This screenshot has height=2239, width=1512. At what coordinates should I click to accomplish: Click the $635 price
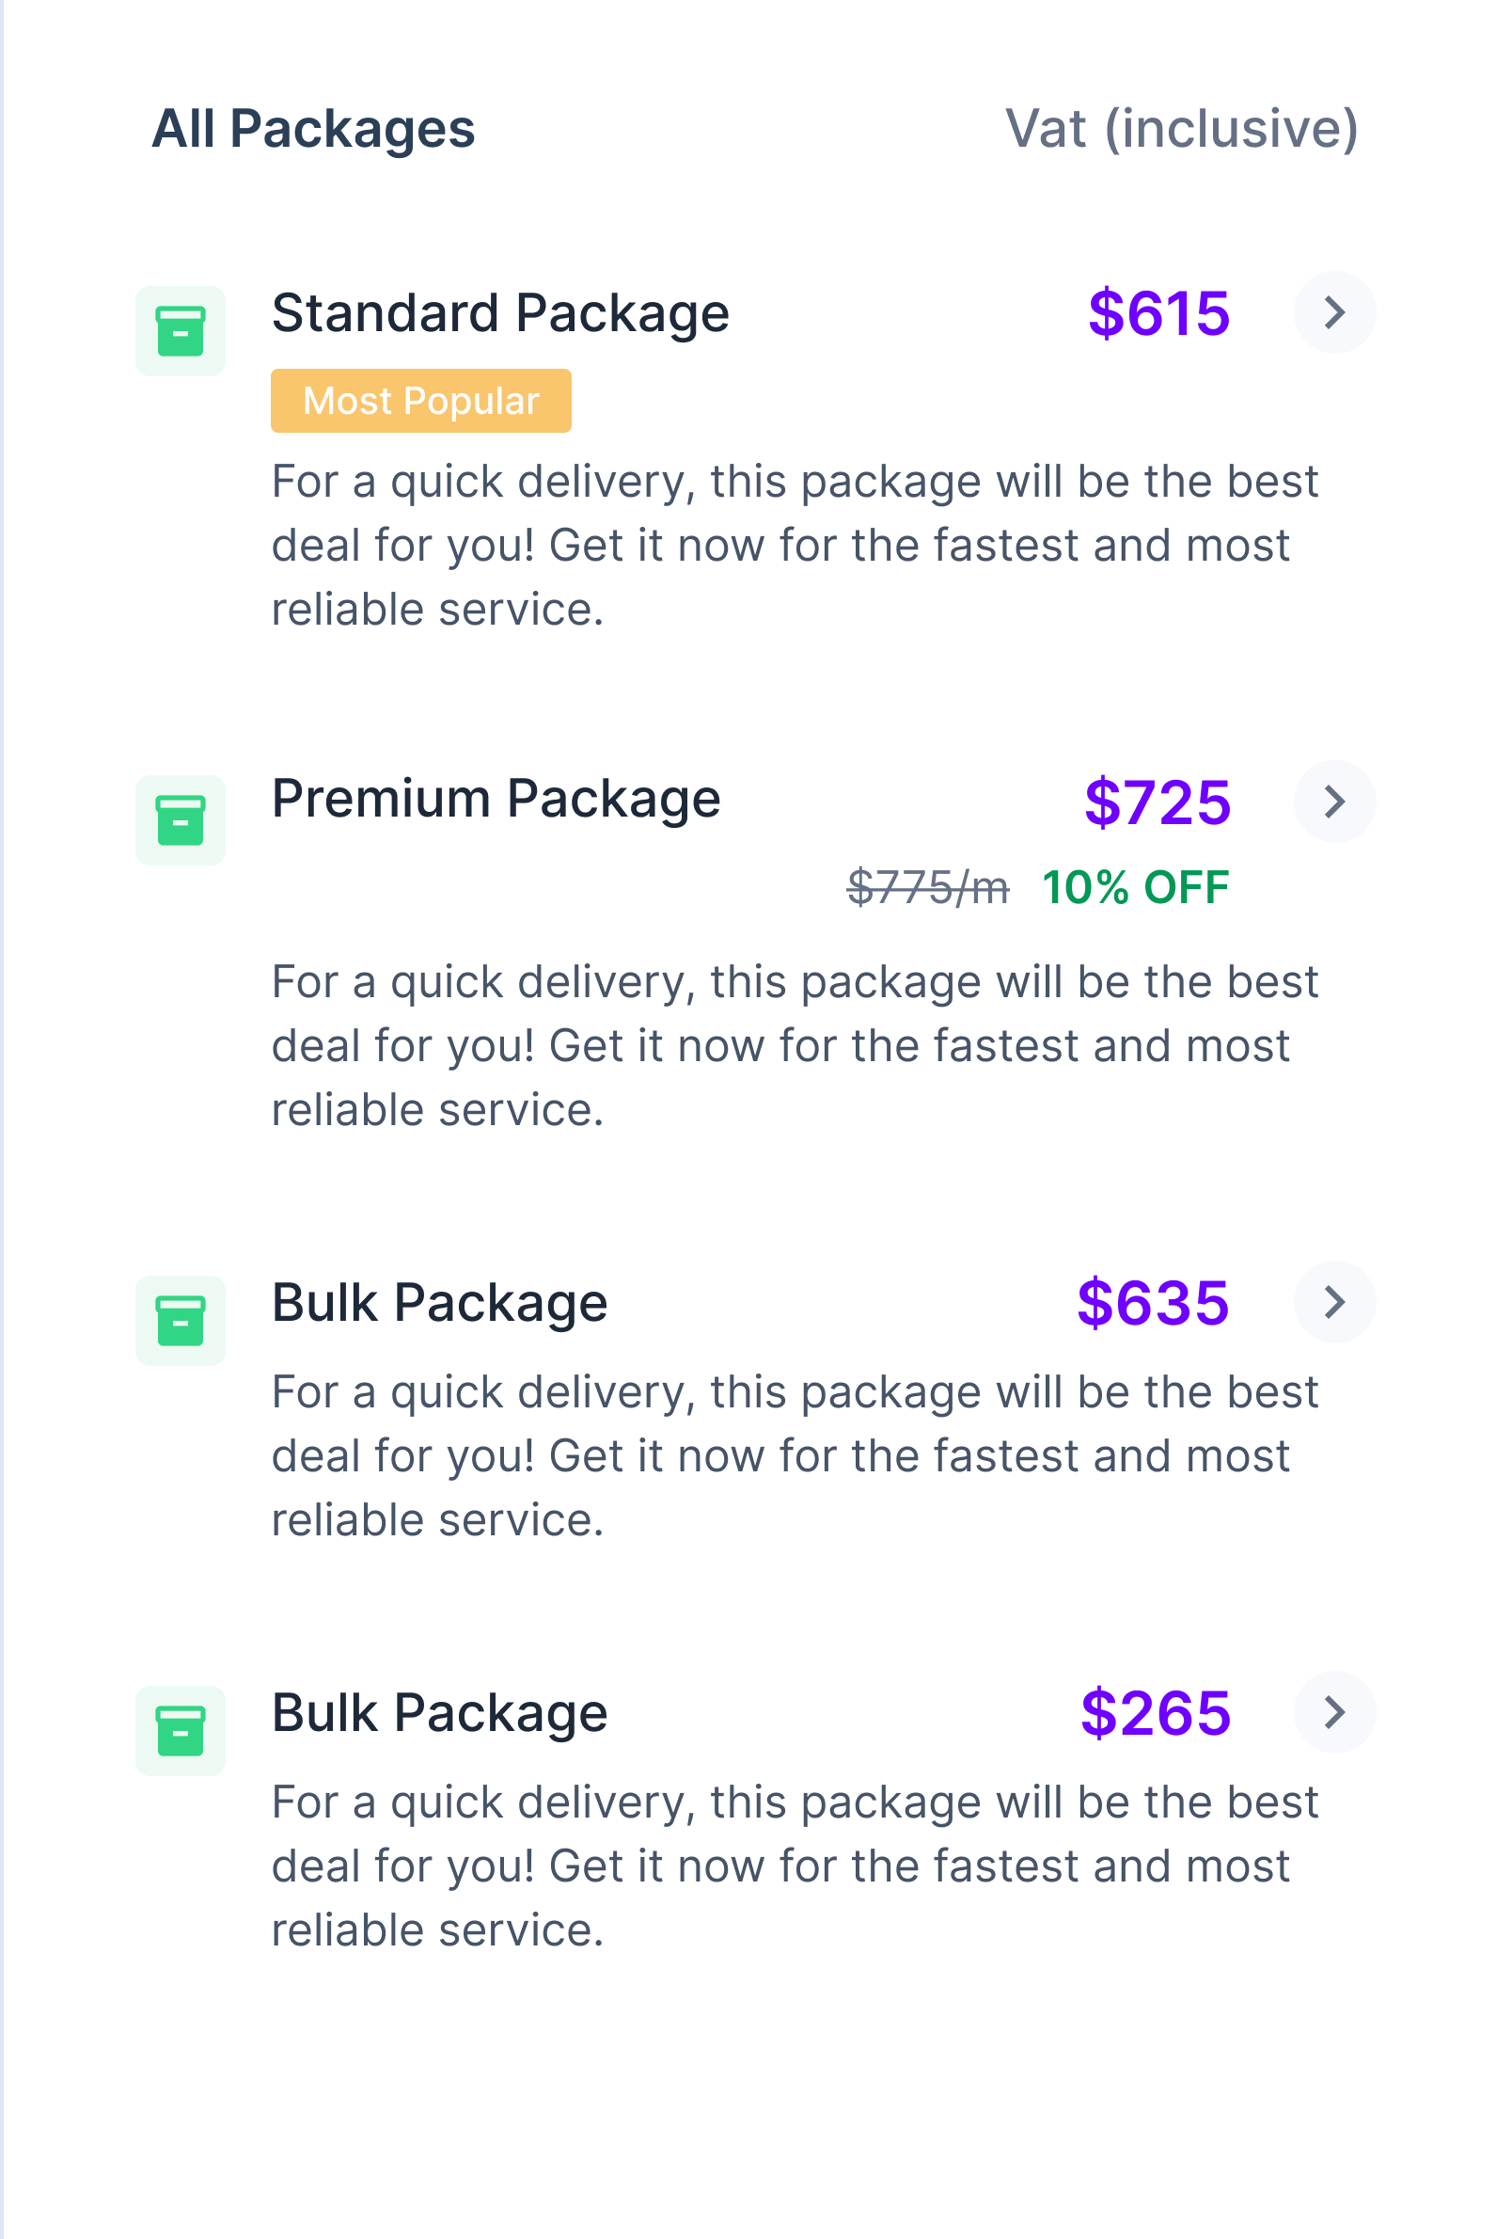click(1153, 1303)
